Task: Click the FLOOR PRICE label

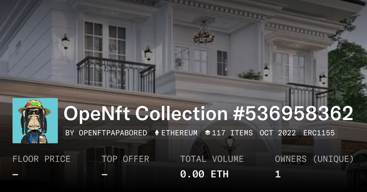Action: click(41, 159)
